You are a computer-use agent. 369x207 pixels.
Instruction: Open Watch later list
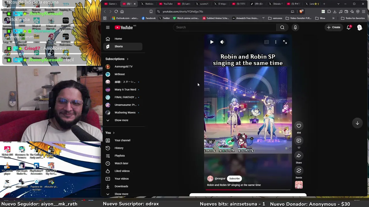tap(123, 163)
